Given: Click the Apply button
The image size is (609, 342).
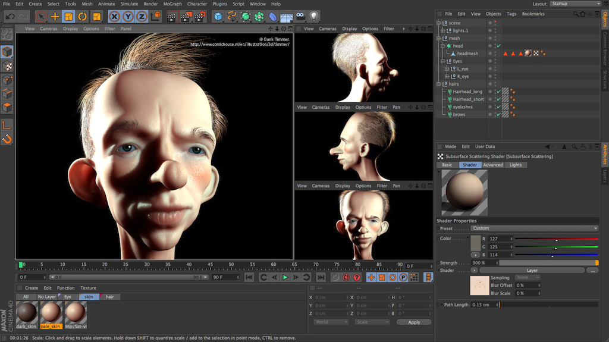Looking at the screenshot, I should pos(414,322).
